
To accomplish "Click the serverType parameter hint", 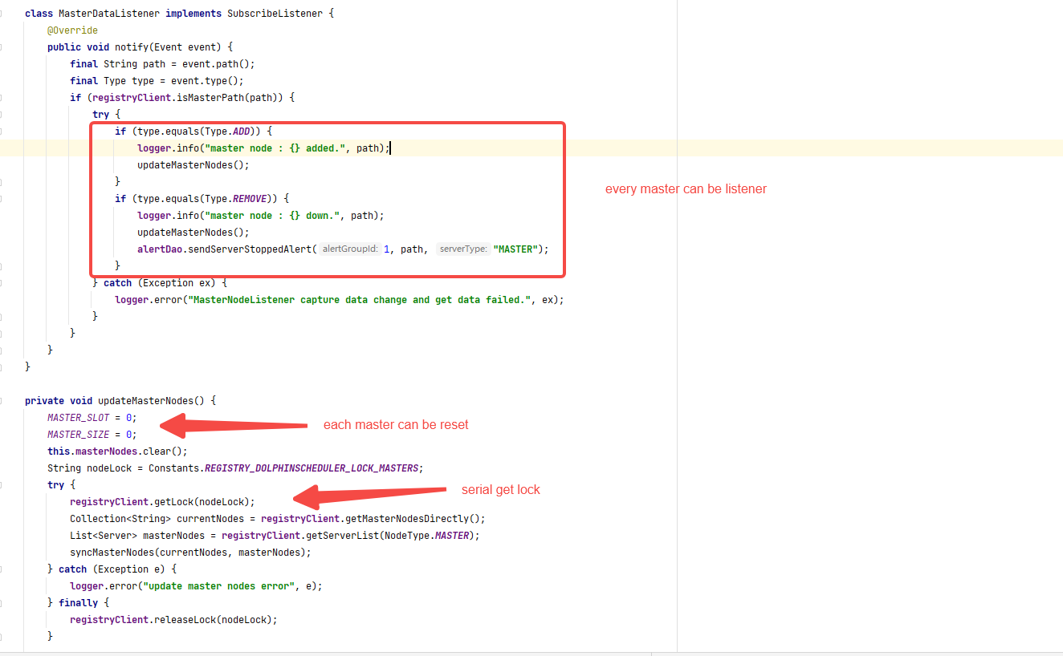I will click(463, 249).
